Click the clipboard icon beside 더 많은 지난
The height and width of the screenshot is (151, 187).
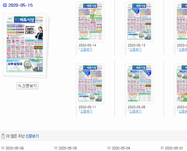3,136
